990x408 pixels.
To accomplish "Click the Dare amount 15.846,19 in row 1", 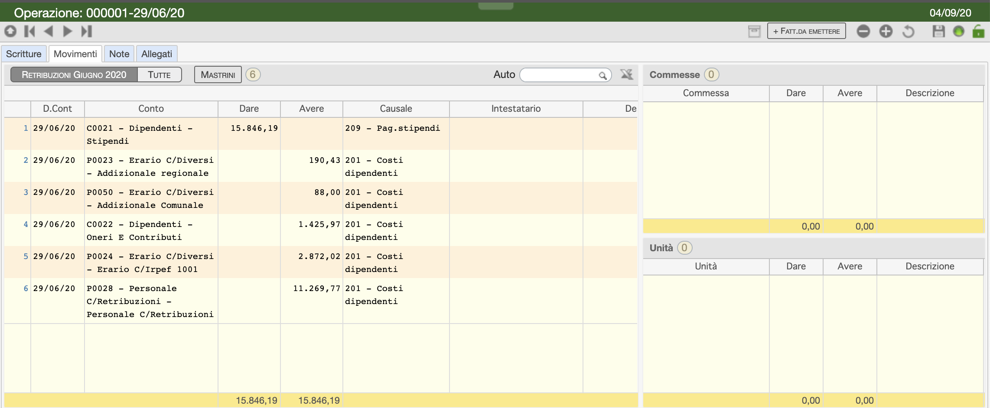I will click(x=254, y=128).
